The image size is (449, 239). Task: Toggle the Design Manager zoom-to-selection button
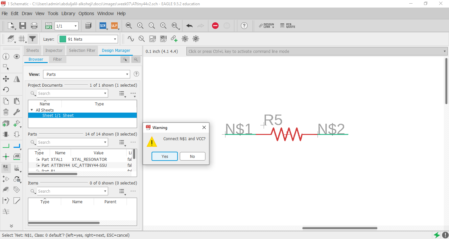click(136, 60)
